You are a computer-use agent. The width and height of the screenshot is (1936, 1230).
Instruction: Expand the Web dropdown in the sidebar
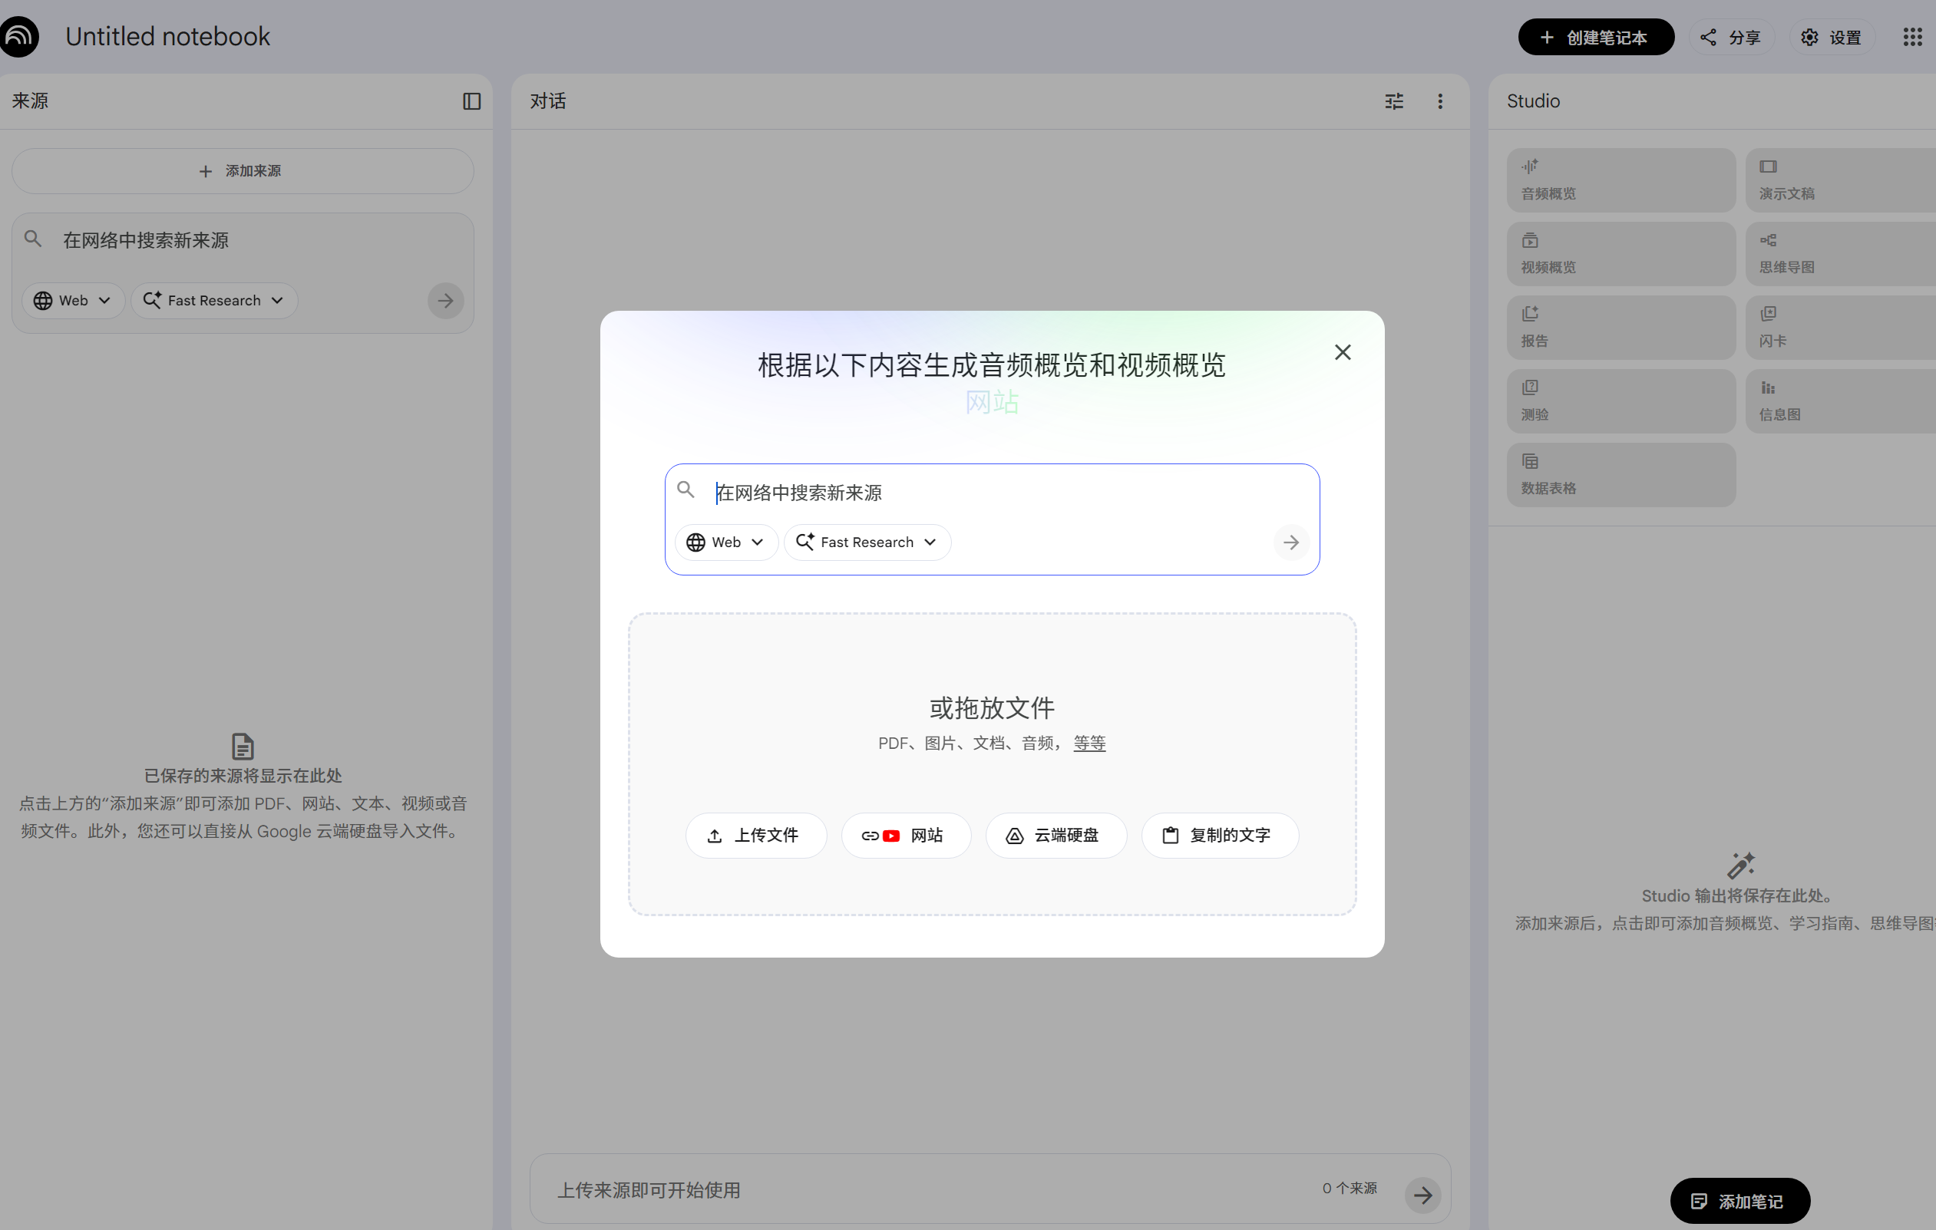tap(72, 301)
